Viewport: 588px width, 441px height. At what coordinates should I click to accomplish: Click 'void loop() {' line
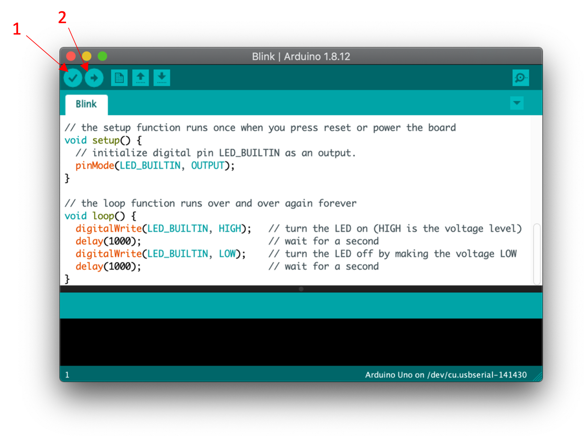101,216
